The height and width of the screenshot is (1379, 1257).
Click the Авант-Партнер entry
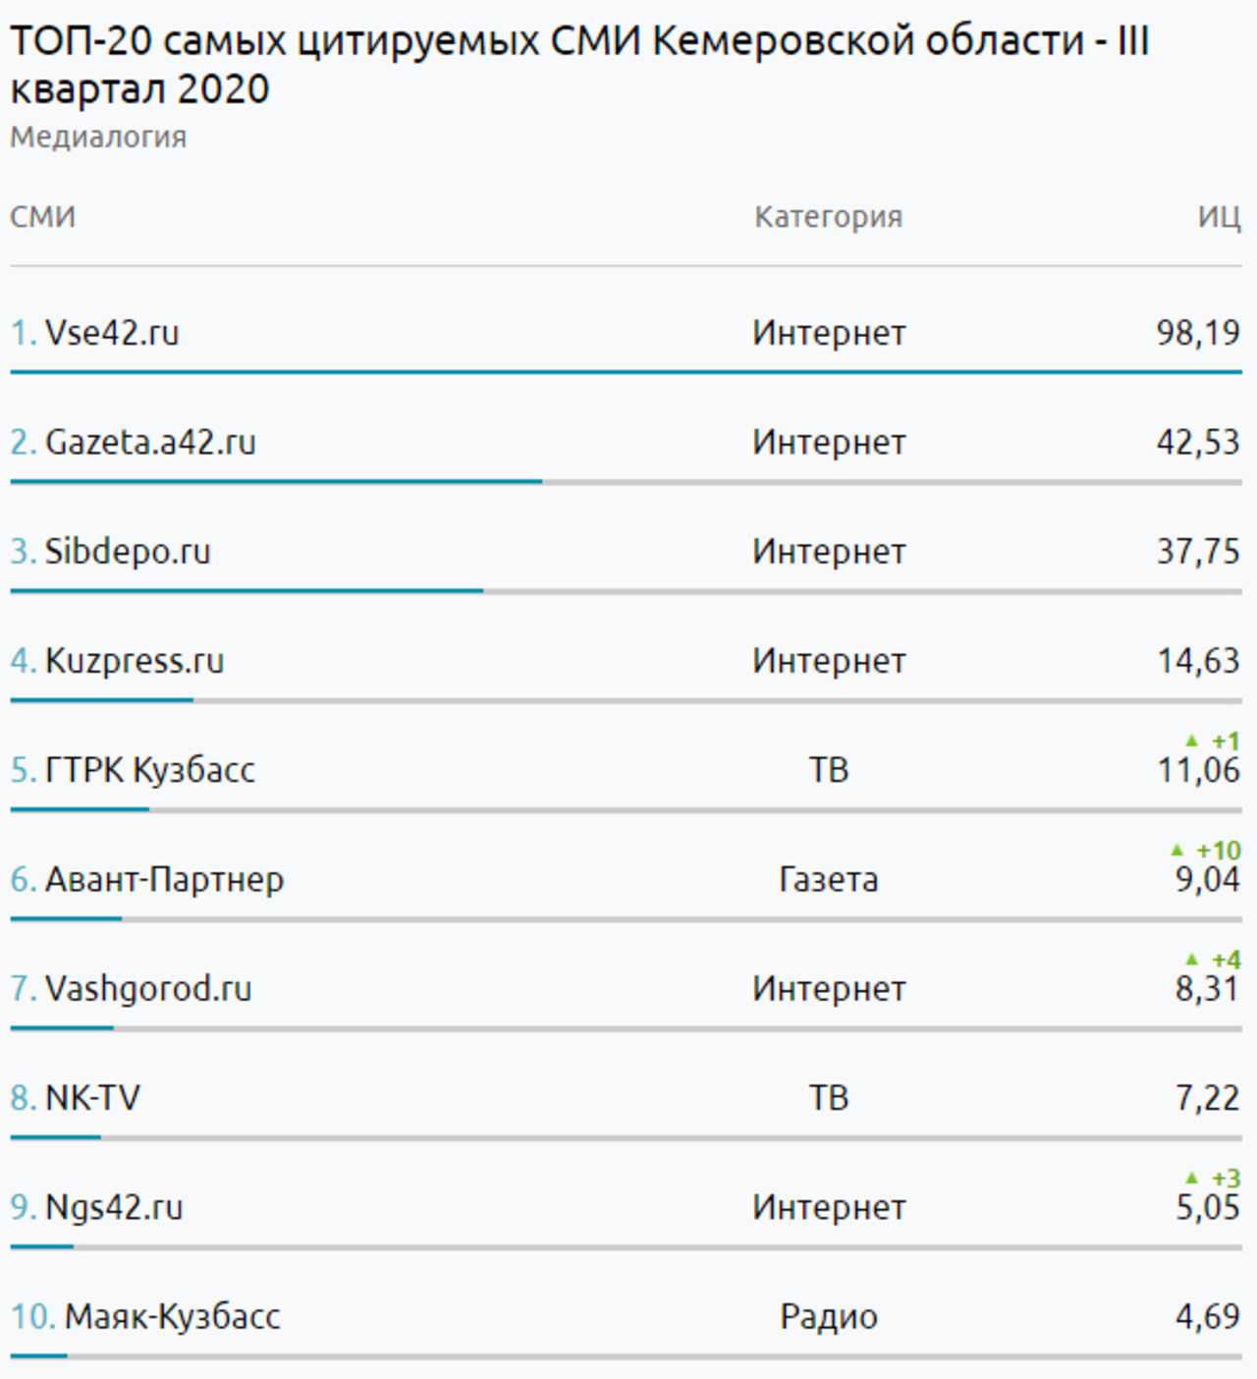(x=164, y=879)
